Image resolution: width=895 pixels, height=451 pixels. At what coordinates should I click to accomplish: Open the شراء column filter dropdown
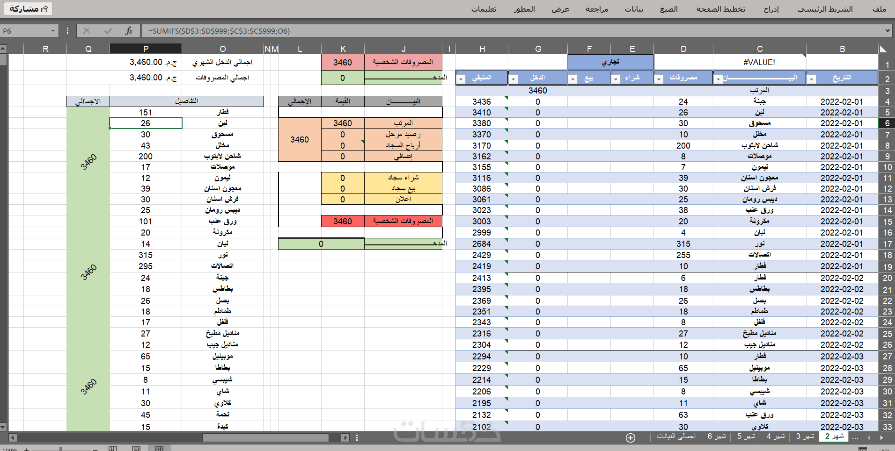pyautogui.click(x=616, y=79)
